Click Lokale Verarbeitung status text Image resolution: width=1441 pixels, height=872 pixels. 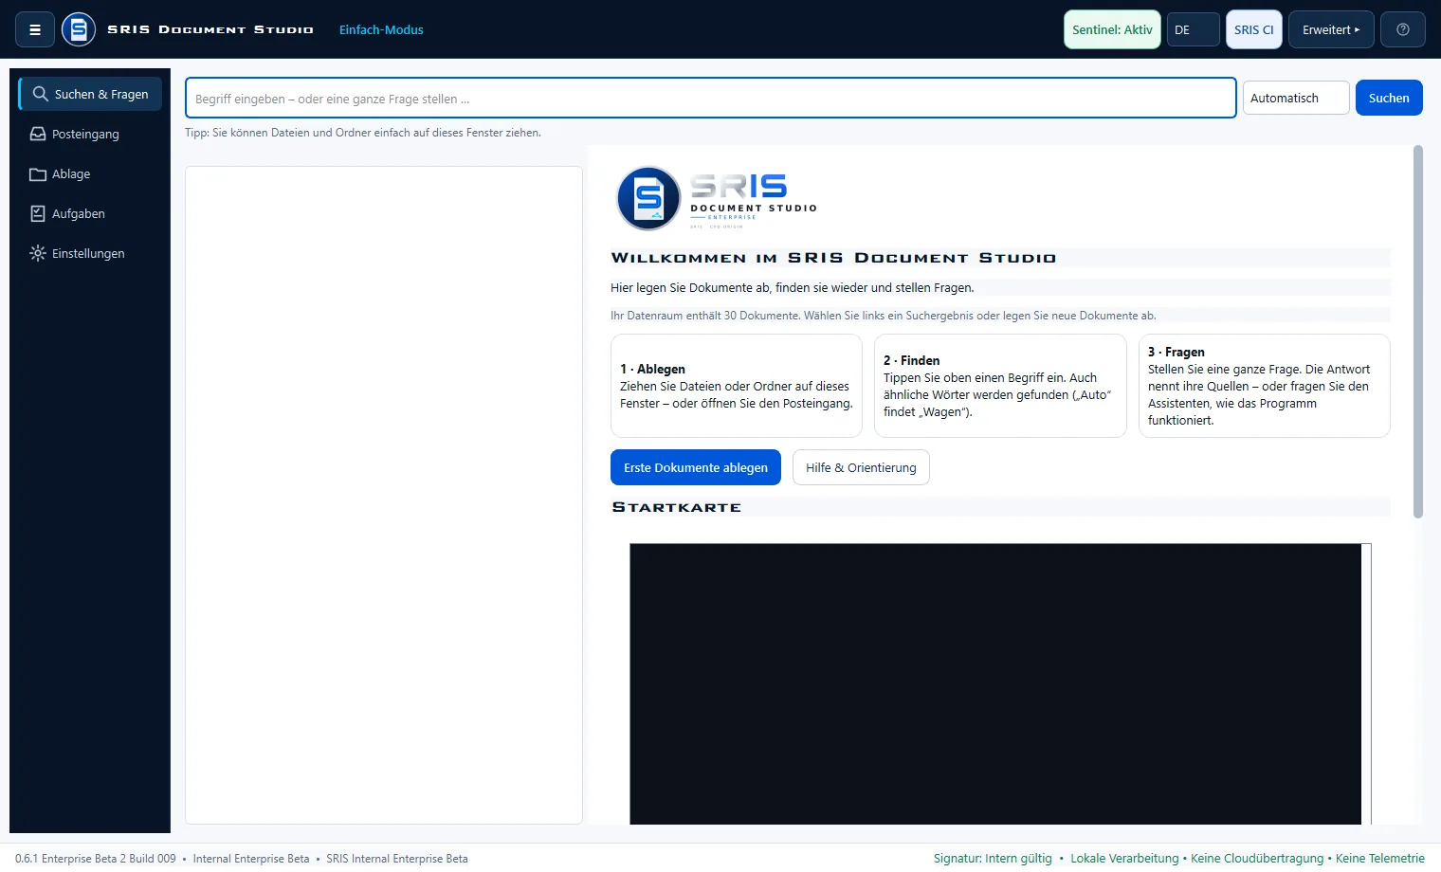click(x=1124, y=859)
